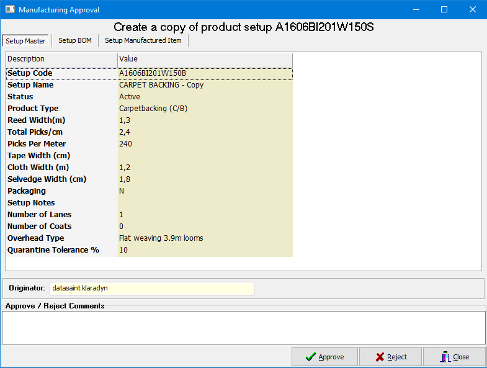Click the door icon on Close button
This screenshot has width=487, height=368.
pyautogui.click(x=445, y=357)
